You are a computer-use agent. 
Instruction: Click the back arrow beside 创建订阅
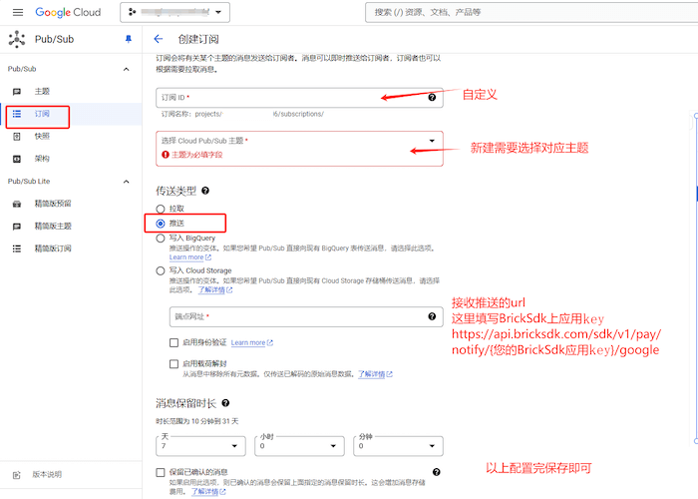point(158,39)
